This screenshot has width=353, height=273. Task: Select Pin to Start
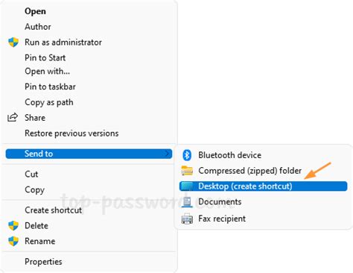click(x=45, y=57)
